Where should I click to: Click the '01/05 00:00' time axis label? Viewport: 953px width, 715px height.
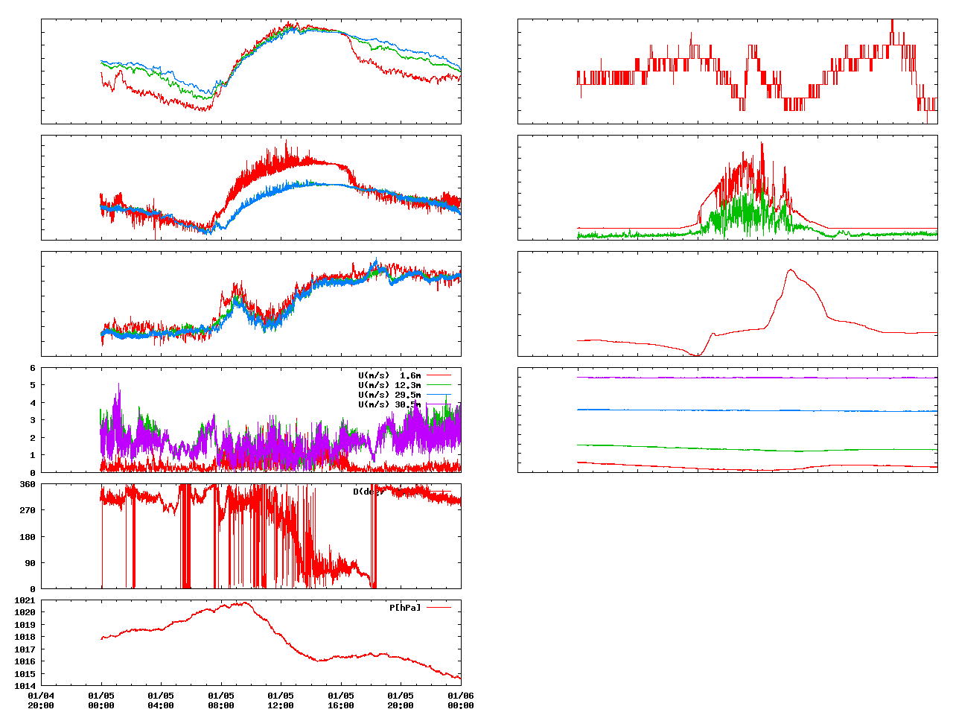tap(101, 701)
